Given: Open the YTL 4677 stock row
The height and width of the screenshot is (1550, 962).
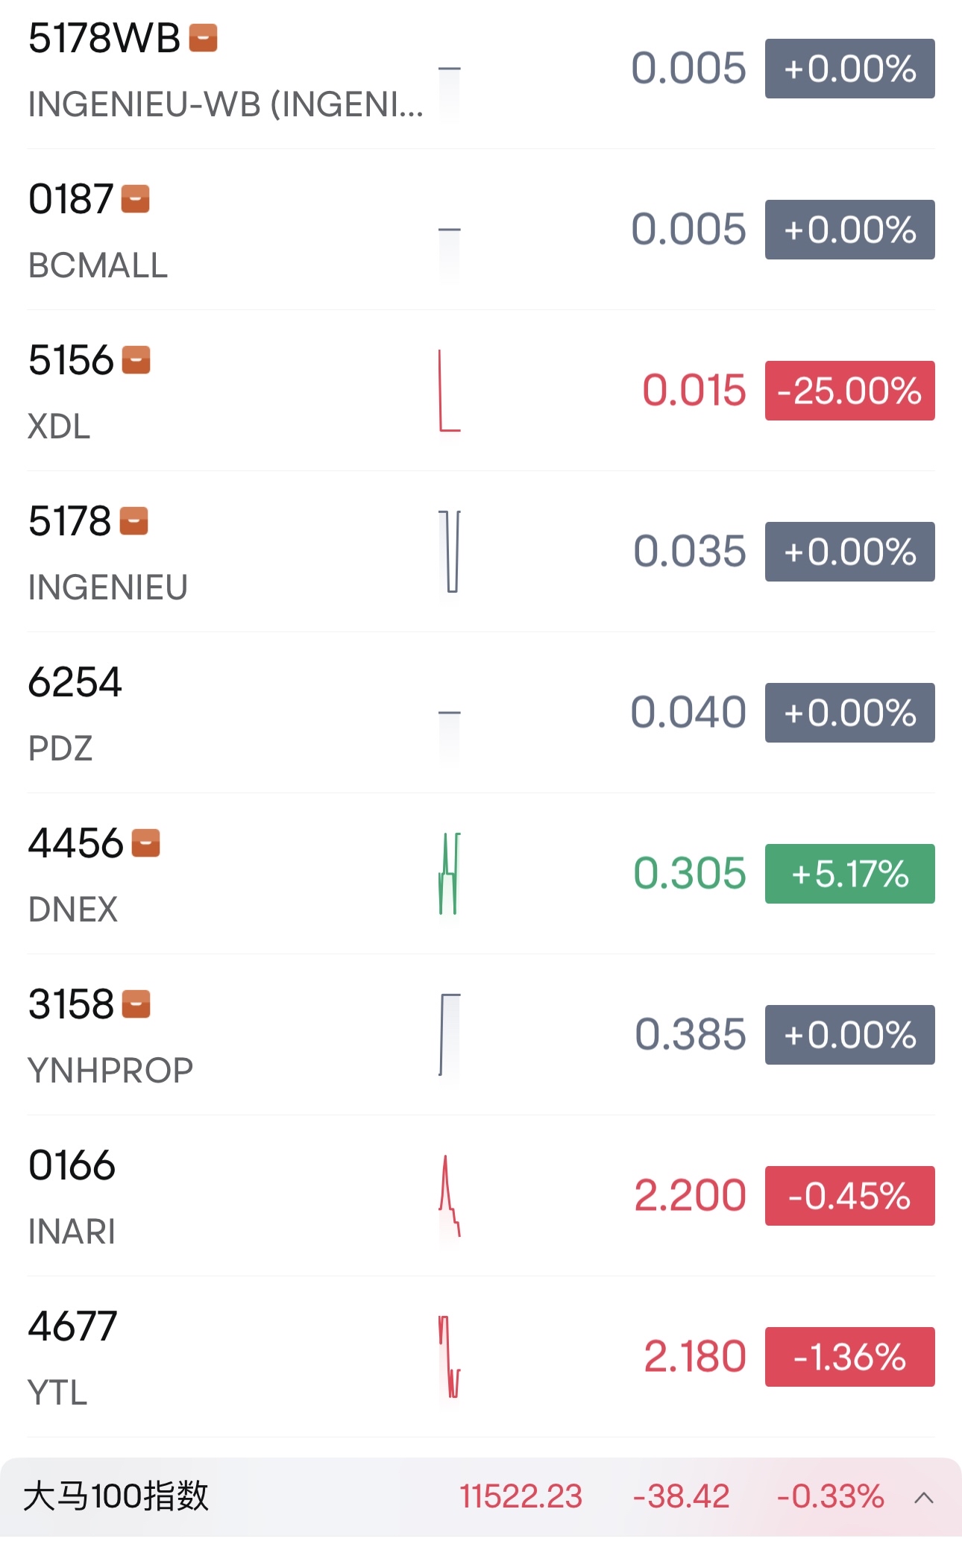Looking at the screenshot, I should tap(481, 1357).
